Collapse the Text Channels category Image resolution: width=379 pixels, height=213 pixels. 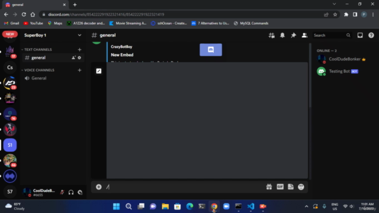37,50
